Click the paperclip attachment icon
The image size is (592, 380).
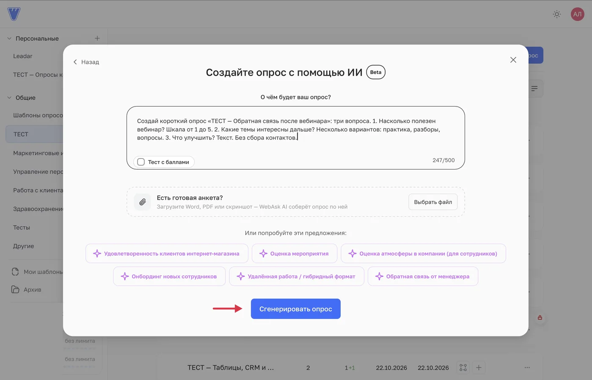143,202
